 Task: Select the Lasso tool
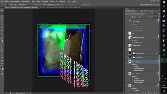coord(2,16)
